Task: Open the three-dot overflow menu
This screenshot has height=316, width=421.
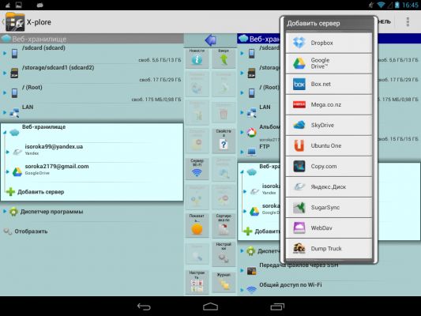Action: point(408,22)
